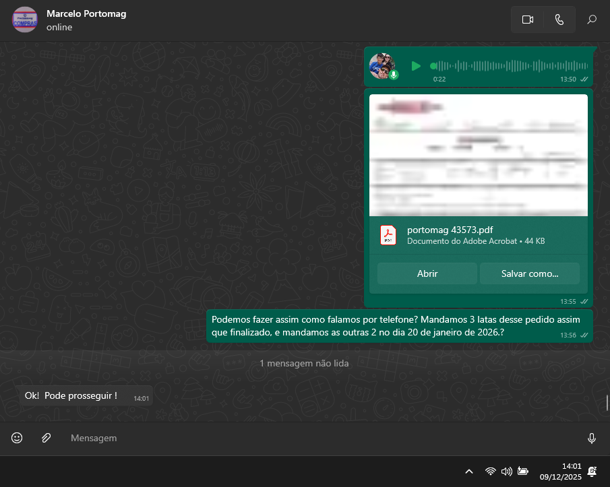The image size is (610, 487).
Task: Start a video call with Marcelo
Action: 527,20
